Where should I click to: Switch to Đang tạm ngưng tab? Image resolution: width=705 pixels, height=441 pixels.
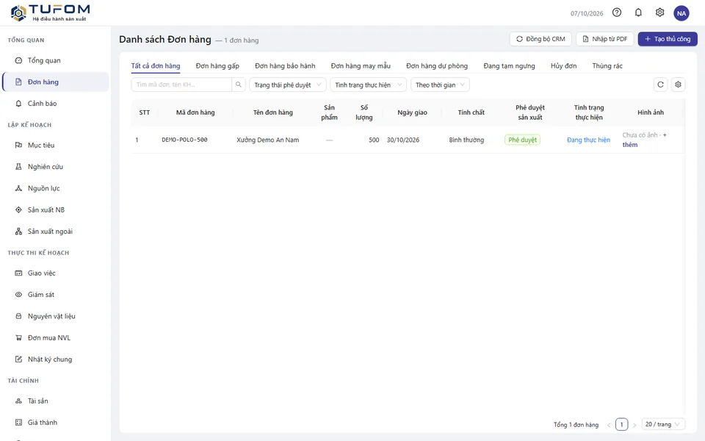click(x=510, y=65)
